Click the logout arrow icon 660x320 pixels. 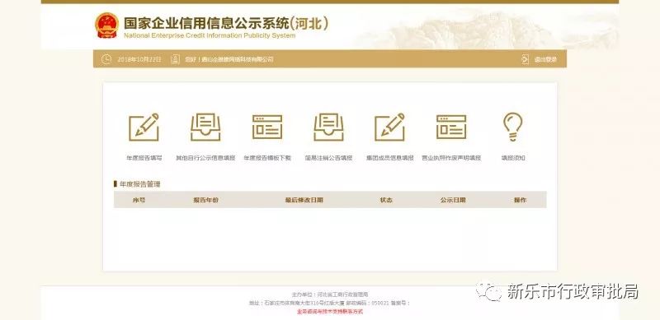(x=525, y=59)
